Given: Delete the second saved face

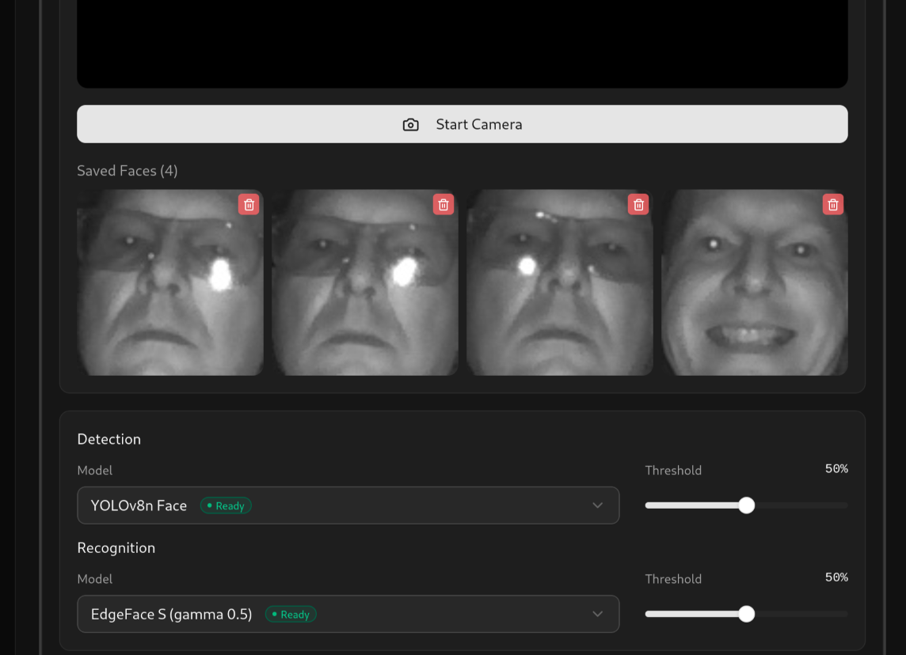Looking at the screenshot, I should 443,204.
